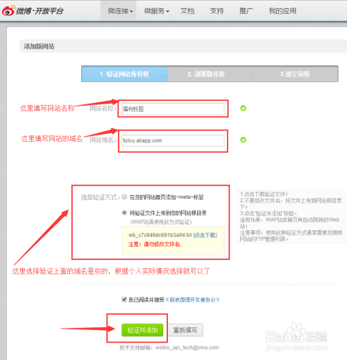Toggle the 我已阅读并接受 agreement checkbox
The width and height of the screenshot is (347, 360).
tap(124, 300)
